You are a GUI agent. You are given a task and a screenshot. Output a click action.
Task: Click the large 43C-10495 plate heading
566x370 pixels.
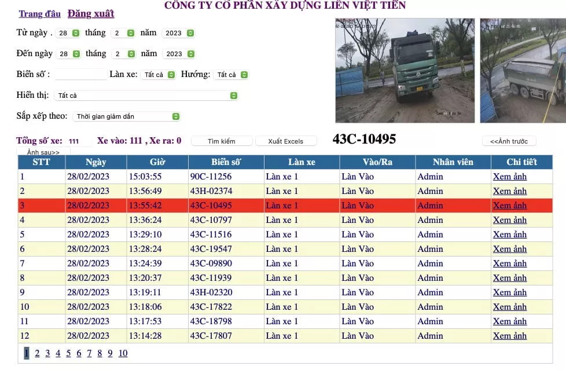pyautogui.click(x=364, y=139)
